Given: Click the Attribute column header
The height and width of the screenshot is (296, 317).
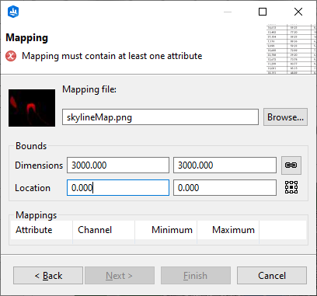Looking at the screenshot, I should click(42, 230).
